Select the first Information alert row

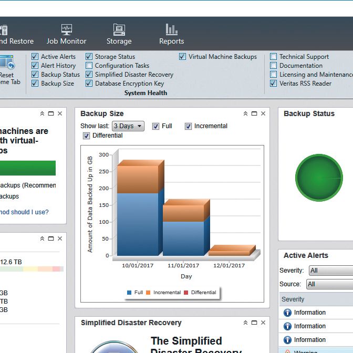316,313
